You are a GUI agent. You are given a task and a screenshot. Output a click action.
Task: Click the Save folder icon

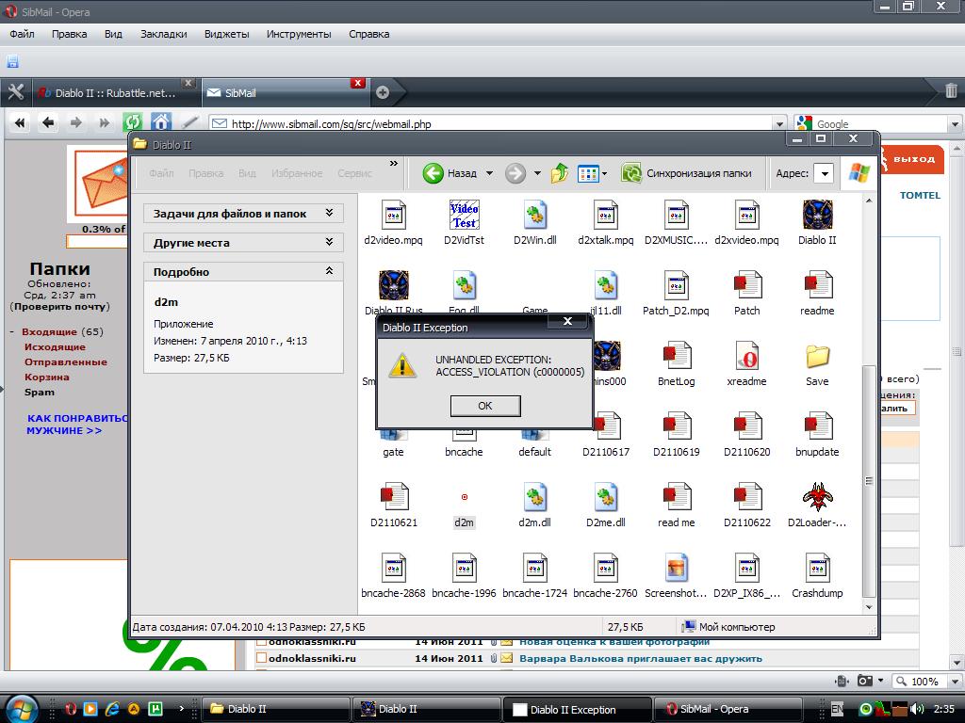pos(817,358)
